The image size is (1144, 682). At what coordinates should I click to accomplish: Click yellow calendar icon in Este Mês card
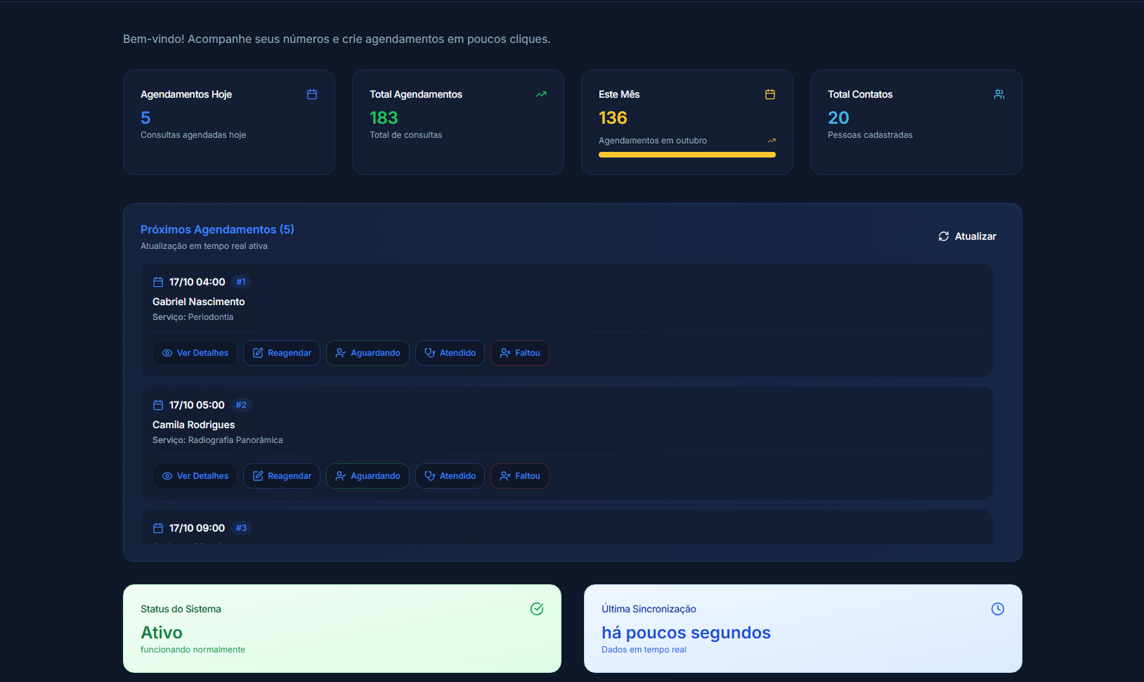(x=770, y=94)
